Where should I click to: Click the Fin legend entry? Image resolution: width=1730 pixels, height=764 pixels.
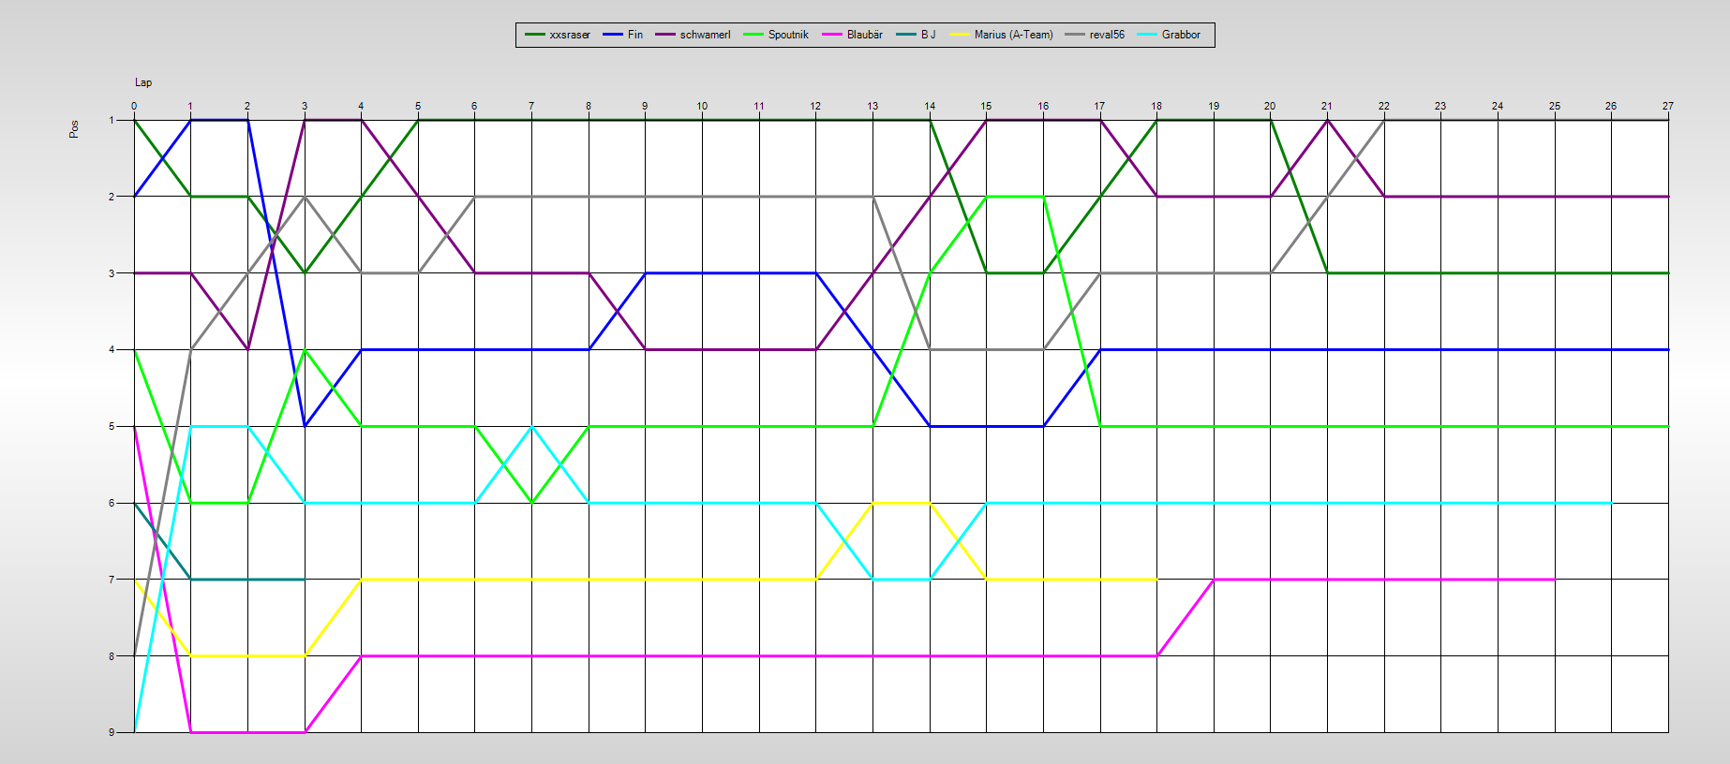pyautogui.click(x=623, y=35)
